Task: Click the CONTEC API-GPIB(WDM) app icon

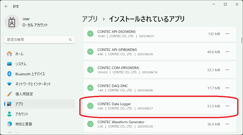Action: click(90, 52)
